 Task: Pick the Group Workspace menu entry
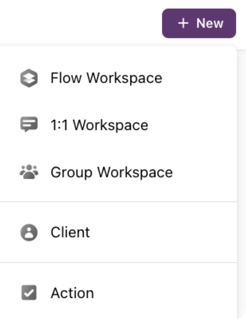pos(118,172)
